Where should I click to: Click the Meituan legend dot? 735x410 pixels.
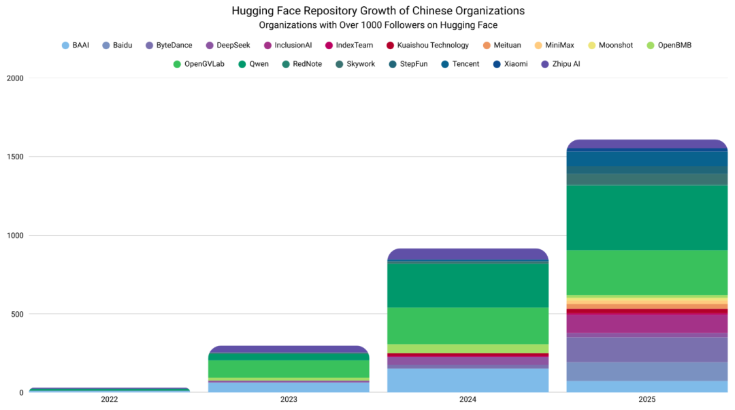(487, 46)
